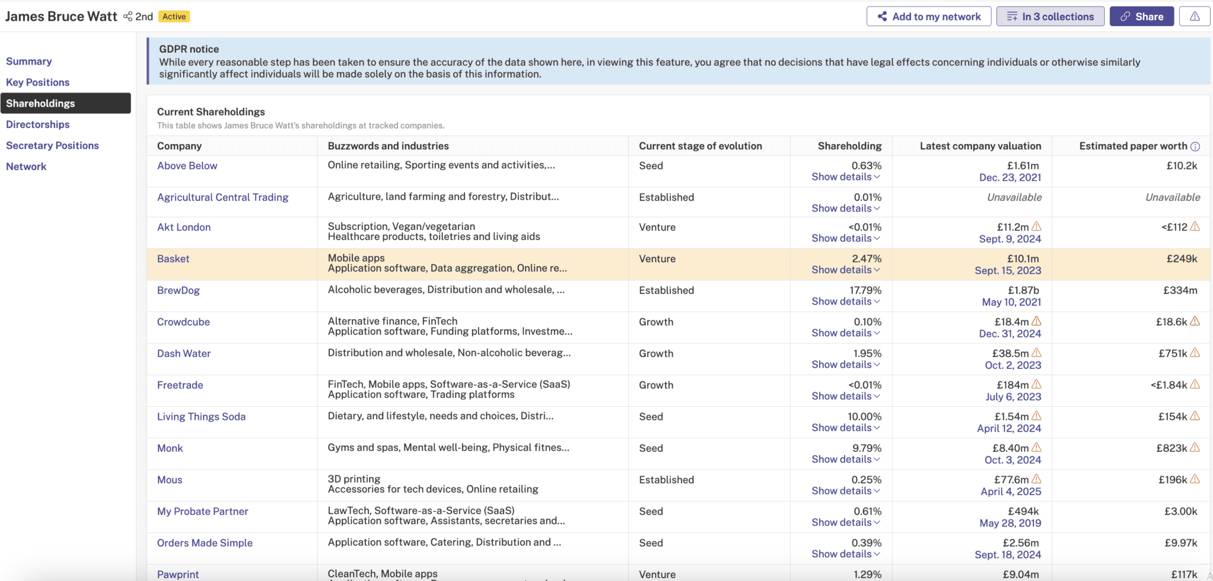Go to Key Positions in sidebar
This screenshot has width=1213, height=581.
pyautogui.click(x=38, y=82)
